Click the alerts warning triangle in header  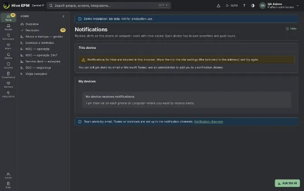[x=218, y=5]
